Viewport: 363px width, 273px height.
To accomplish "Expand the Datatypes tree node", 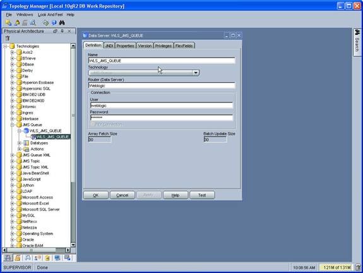I will click(20, 143).
